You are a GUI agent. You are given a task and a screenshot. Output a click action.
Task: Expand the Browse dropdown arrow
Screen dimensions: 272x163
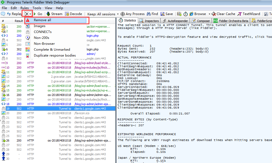[x=209, y=14]
